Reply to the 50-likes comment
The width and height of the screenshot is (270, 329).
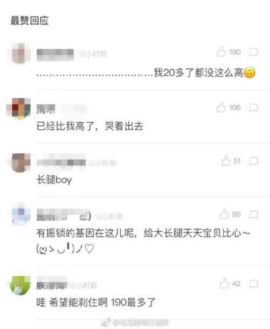tap(253, 215)
